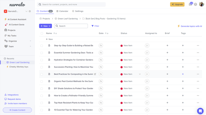Click the inline New row item
This screenshot has height=115, width=206.
pos(49,39)
